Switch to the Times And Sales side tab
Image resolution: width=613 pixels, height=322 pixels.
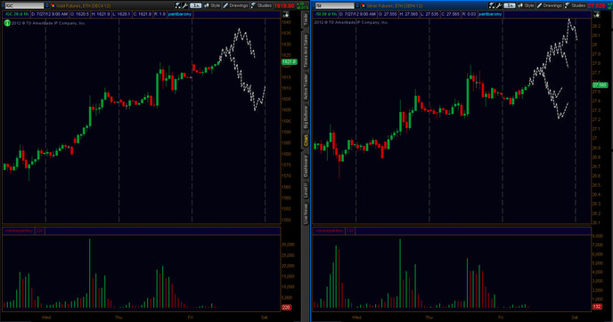(306, 51)
